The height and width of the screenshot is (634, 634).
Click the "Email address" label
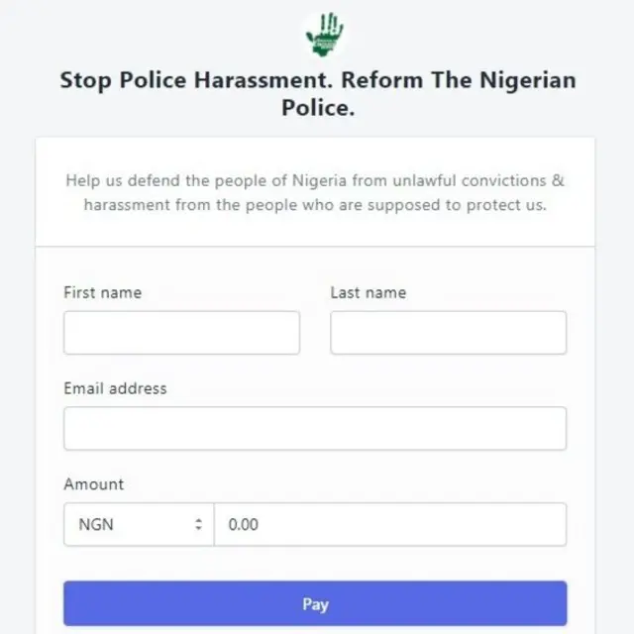tap(115, 388)
